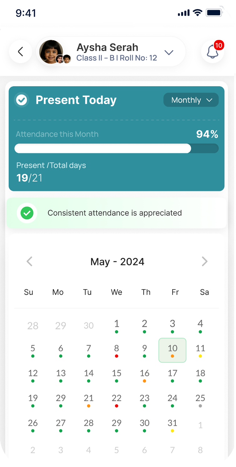Tap the battery indicator icon
This screenshot has height=467, width=236.
point(214,13)
